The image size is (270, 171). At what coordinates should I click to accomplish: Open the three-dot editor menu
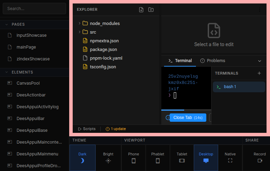click(260, 10)
